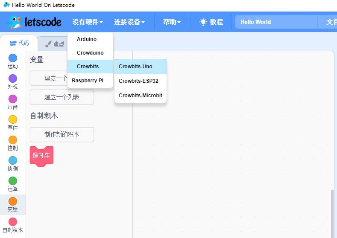
Task: Select the purple 外观 category circle
Action: pos(13,78)
